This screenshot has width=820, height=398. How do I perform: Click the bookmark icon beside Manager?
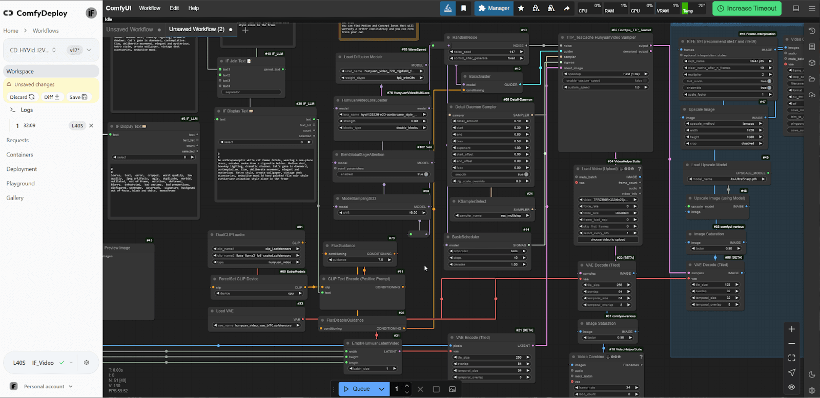pos(463,8)
